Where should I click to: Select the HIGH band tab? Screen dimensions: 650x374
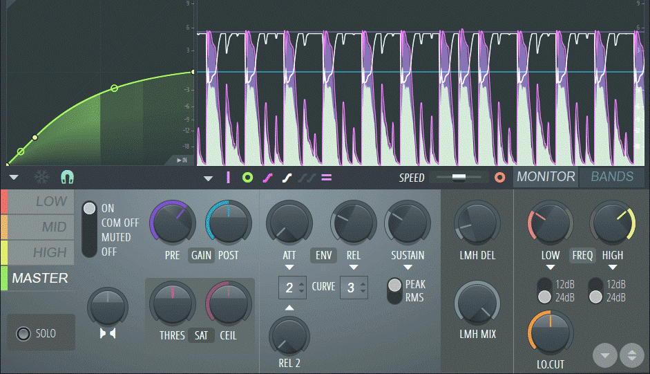pos(37,252)
